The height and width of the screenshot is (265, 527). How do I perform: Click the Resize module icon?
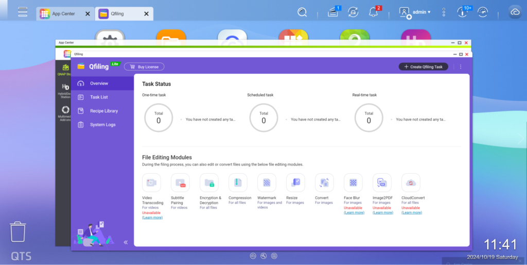tap(295, 183)
